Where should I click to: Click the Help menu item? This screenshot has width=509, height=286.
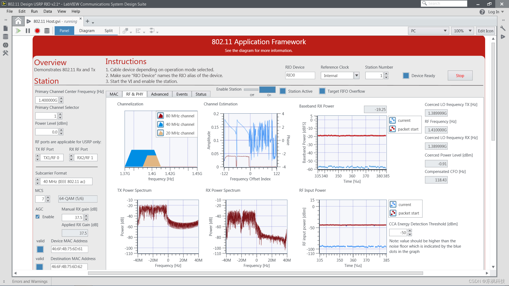[76, 11]
